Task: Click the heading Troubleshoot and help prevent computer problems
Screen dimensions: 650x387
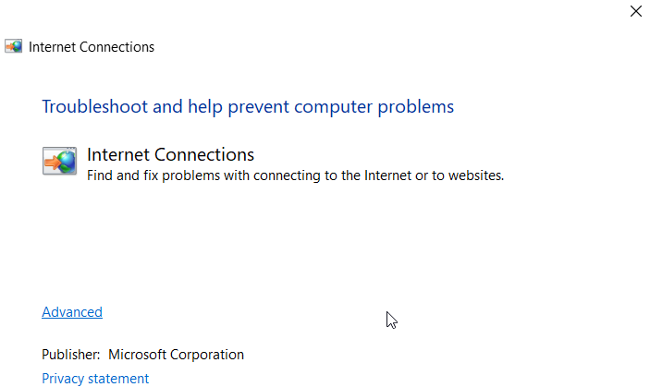Action: [248, 106]
